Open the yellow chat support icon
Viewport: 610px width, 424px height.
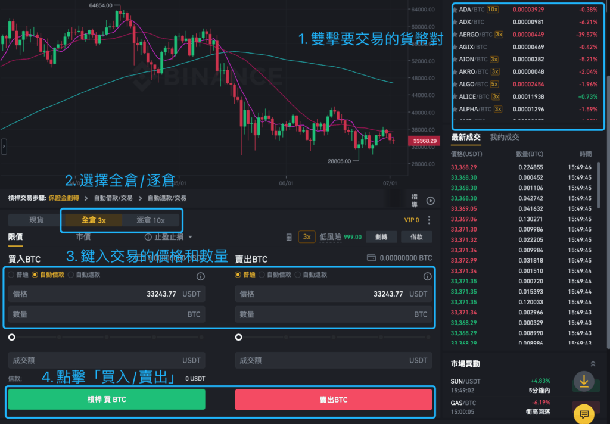(584, 414)
